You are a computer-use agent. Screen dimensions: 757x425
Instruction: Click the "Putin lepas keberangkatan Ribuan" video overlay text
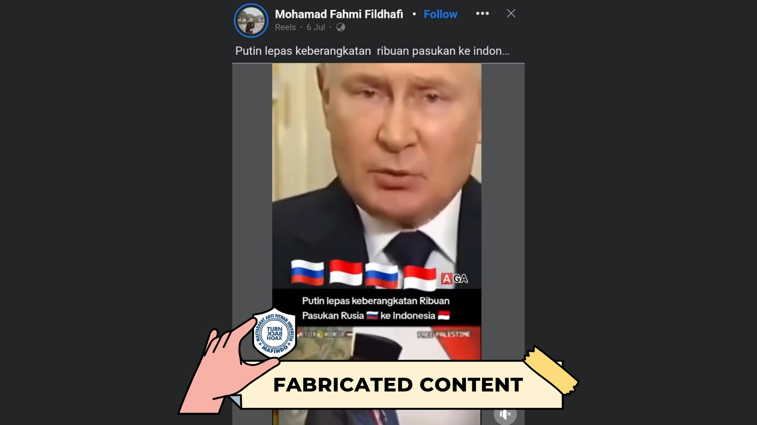pos(376,301)
